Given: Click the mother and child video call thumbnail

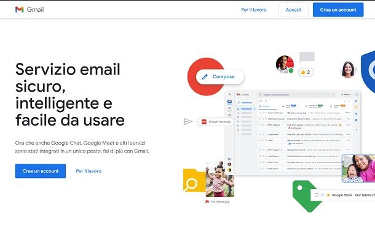Looking at the screenshot, I should 358,169.
